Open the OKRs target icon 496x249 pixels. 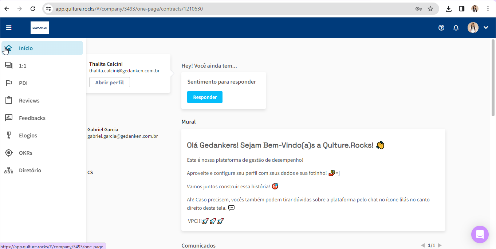pos(8,153)
